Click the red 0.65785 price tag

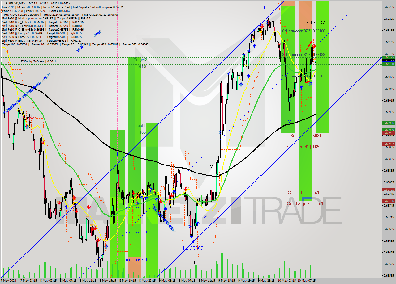coord(389,190)
